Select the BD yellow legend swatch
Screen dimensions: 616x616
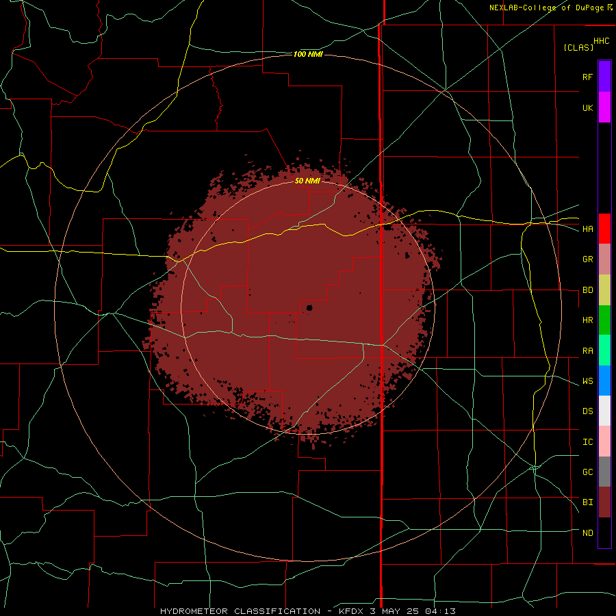point(604,290)
